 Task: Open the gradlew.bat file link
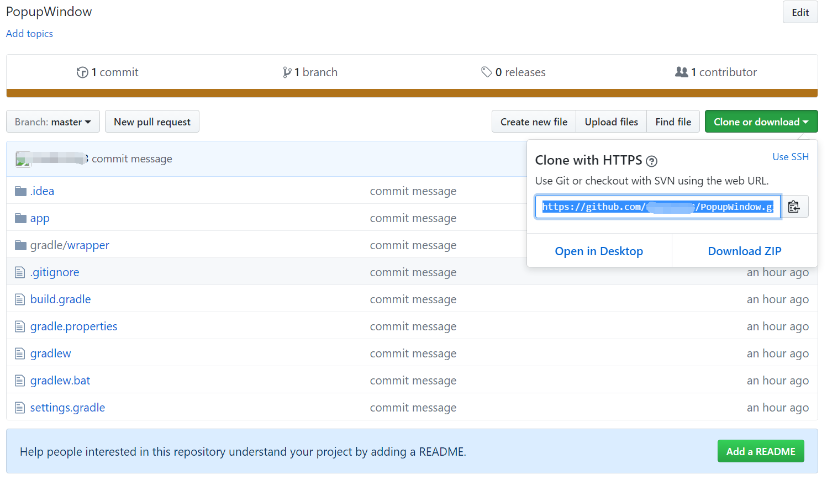pos(60,381)
